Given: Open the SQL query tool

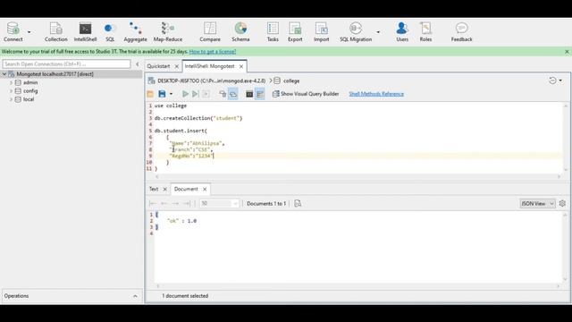Looking at the screenshot, I should click(109, 32).
